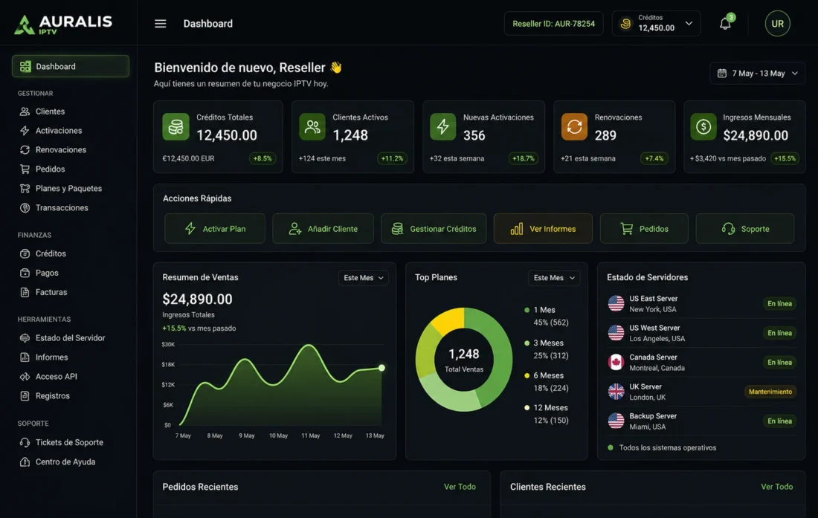Click the Activar Plan button

[x=215, y=229]
